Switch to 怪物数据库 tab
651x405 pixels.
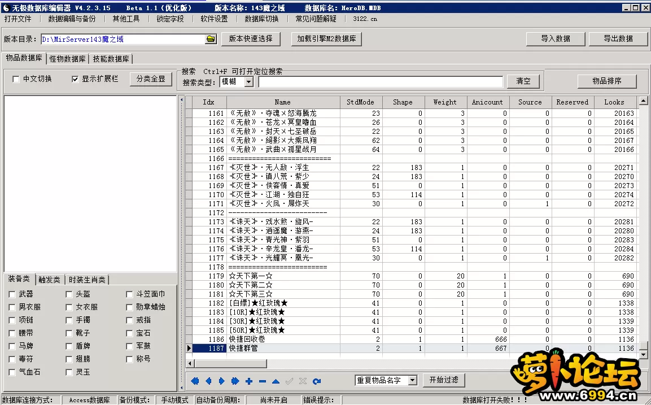[68, 59]
